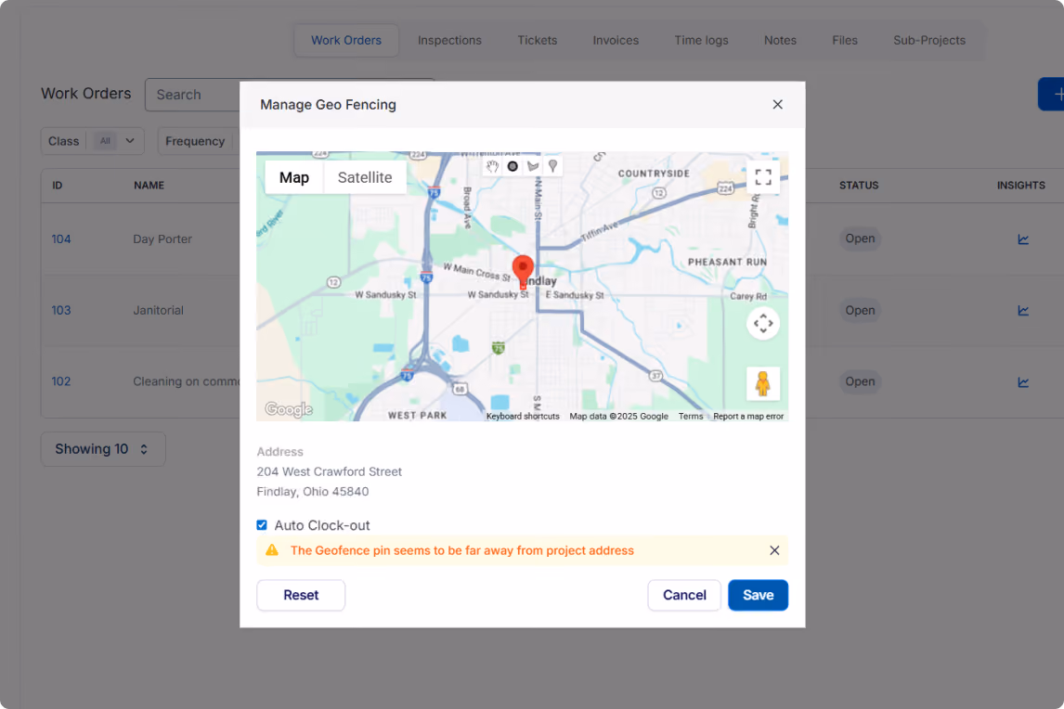Open work order ID 102
Image resolution: width=1064 pixels, height=709 pixels.
coord(61,381)
